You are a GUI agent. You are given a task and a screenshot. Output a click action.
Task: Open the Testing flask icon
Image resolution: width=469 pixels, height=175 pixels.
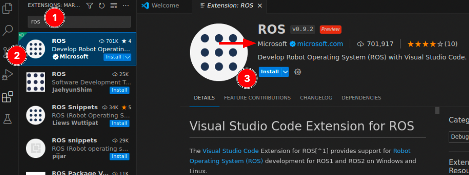pos(7,119)
